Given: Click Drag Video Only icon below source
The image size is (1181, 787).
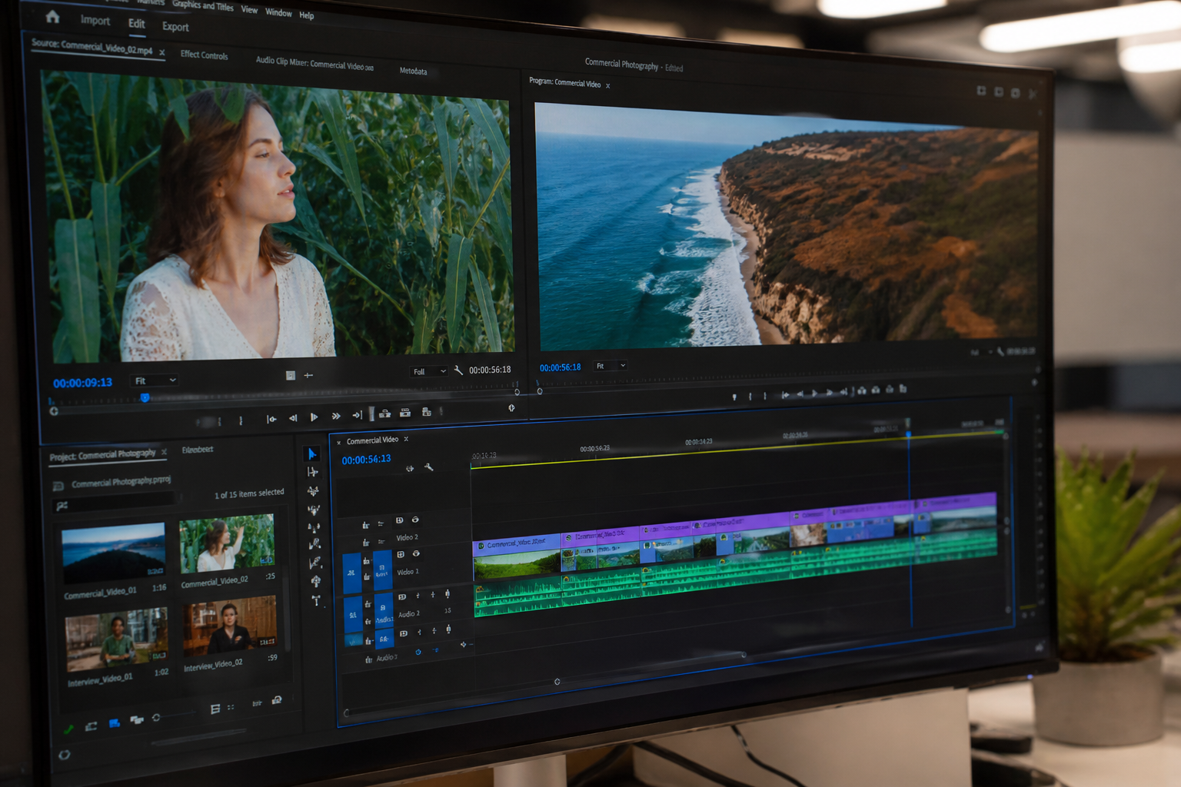Looking at the screenshot, I should tap(290, 376).
